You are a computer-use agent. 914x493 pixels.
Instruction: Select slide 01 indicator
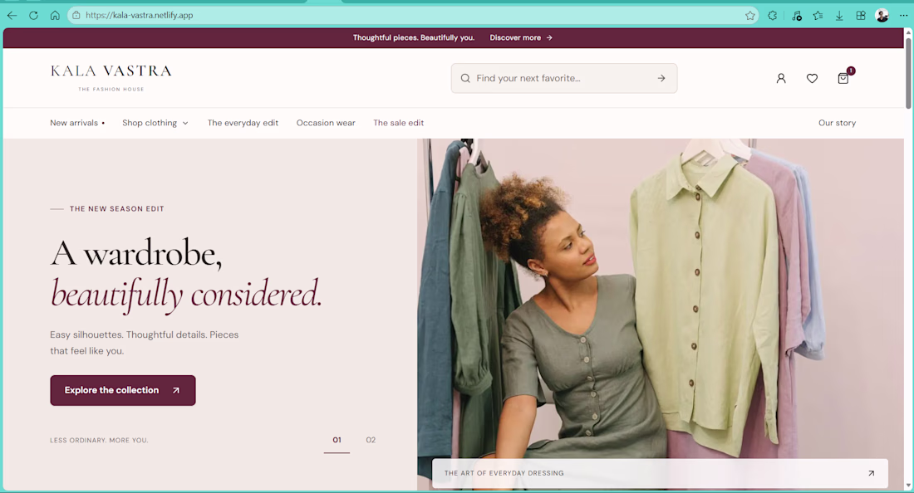[337, 441]
